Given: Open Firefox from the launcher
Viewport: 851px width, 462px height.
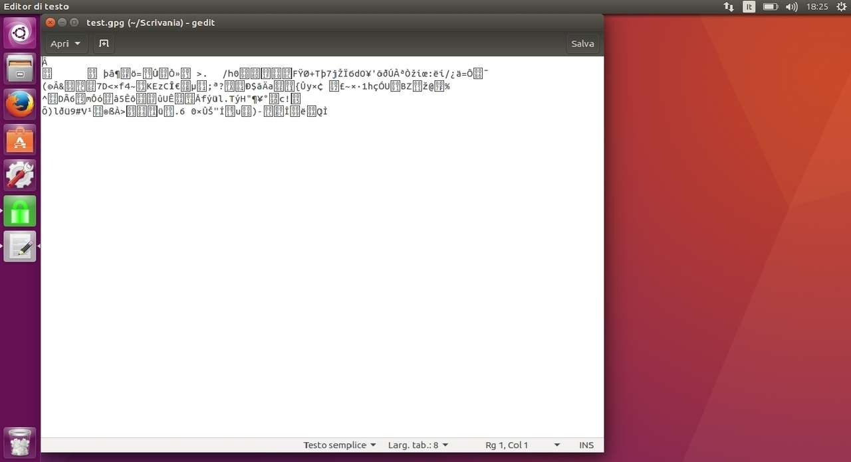Looking at the screenshot, I should [20, 104].
